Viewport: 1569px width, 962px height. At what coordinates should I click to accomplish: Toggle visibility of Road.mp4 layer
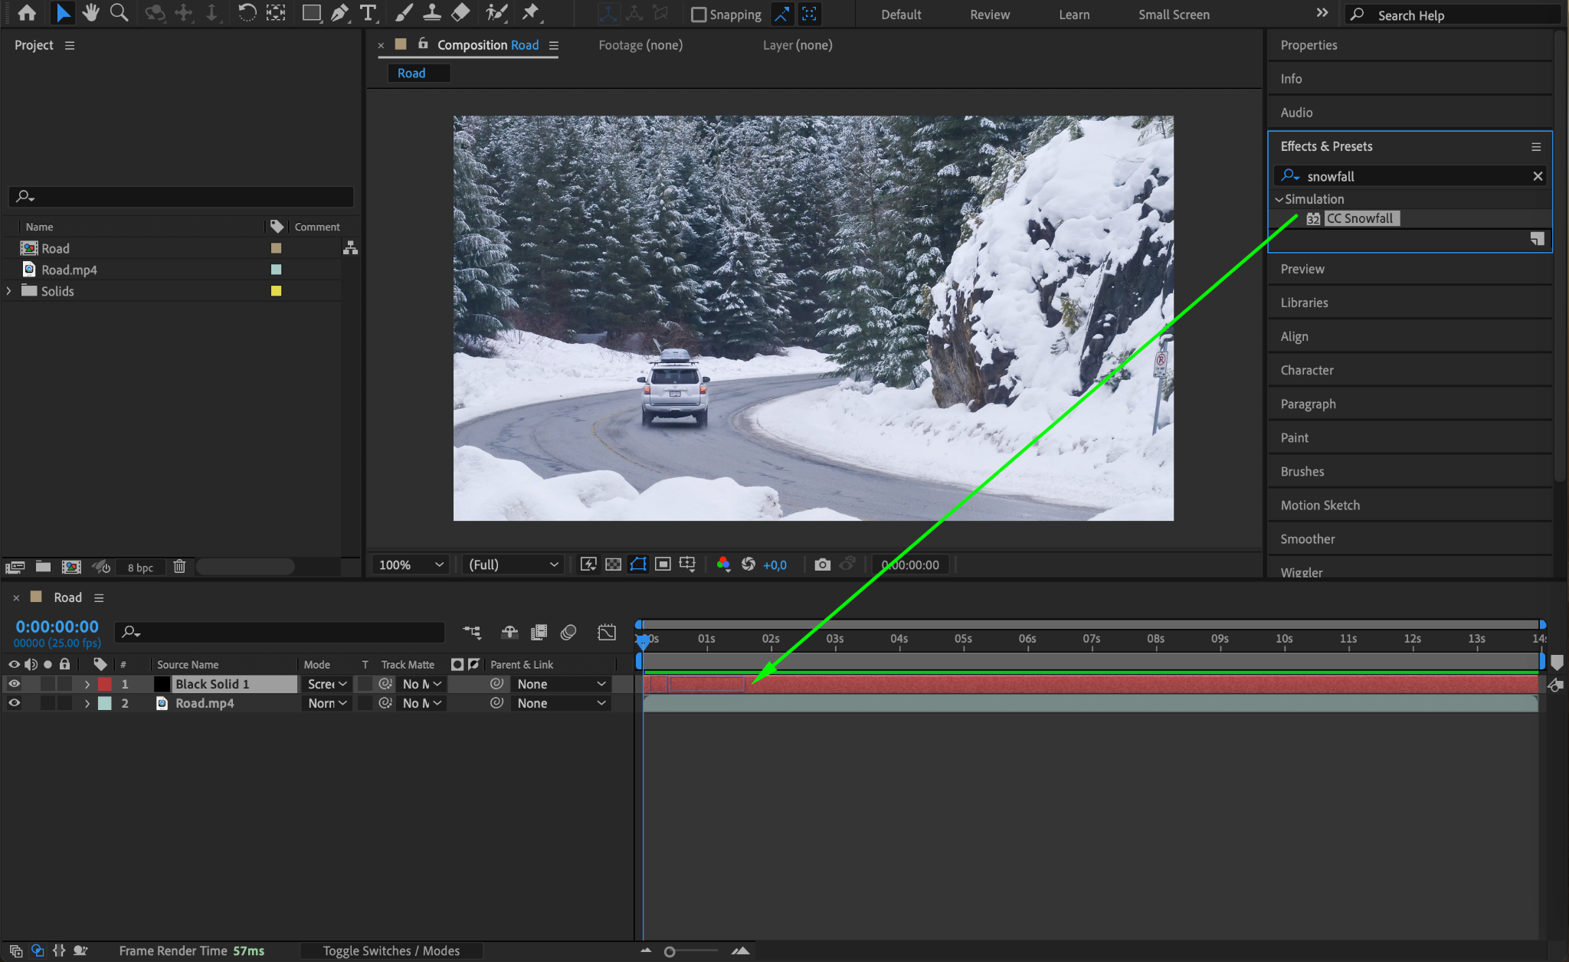(x=14, y=703)
